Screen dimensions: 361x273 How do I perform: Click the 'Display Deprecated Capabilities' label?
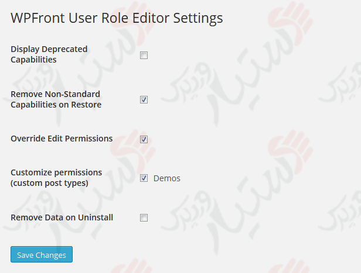49,54
